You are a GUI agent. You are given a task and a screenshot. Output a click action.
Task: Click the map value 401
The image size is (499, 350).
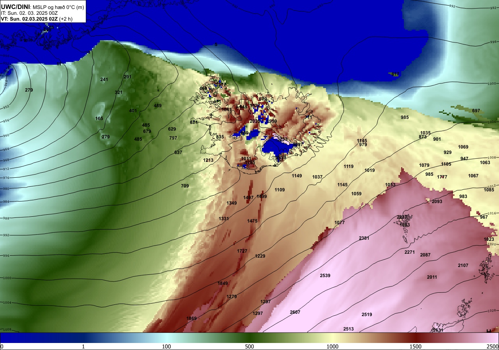(133, 111)
